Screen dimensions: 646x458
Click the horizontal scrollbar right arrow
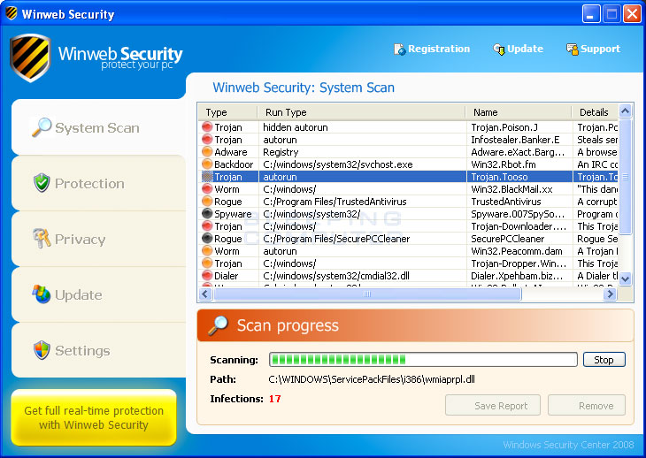(x=610, y=294)
